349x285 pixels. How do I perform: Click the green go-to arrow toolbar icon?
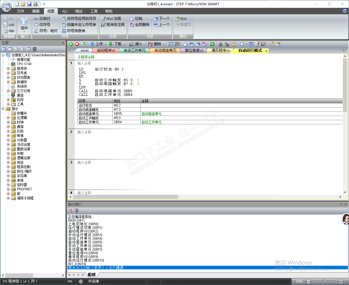click(x=212, y=44)
